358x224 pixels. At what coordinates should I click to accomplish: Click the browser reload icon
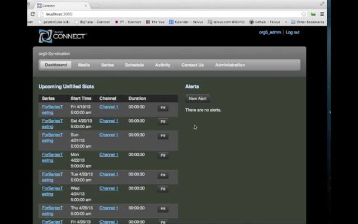[32, 14]
